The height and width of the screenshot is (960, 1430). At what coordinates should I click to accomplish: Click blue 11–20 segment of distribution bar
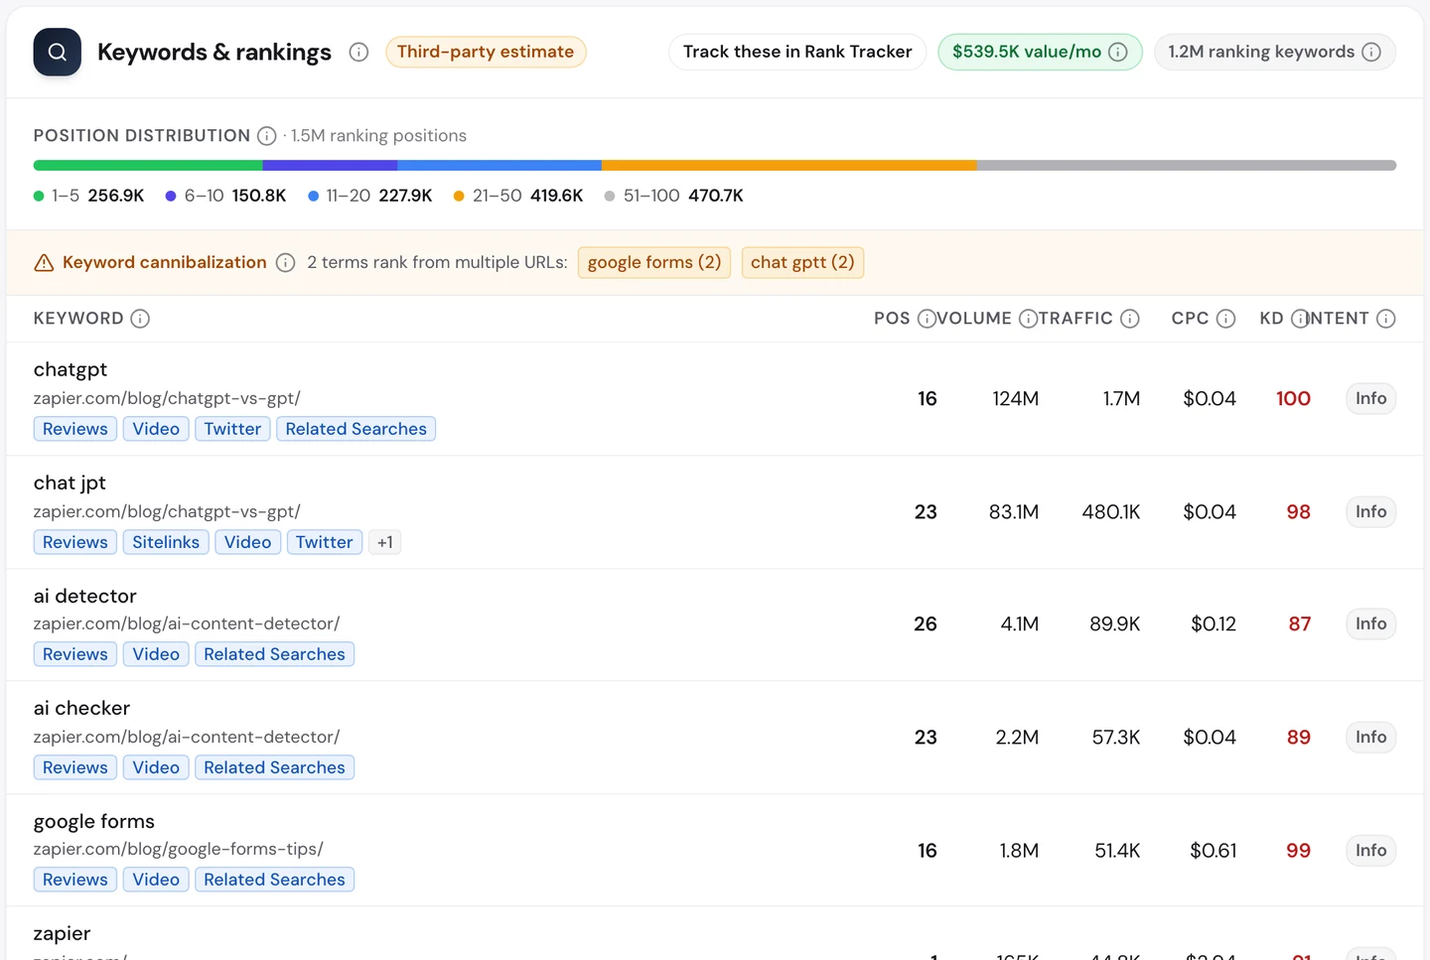(500, 166)
